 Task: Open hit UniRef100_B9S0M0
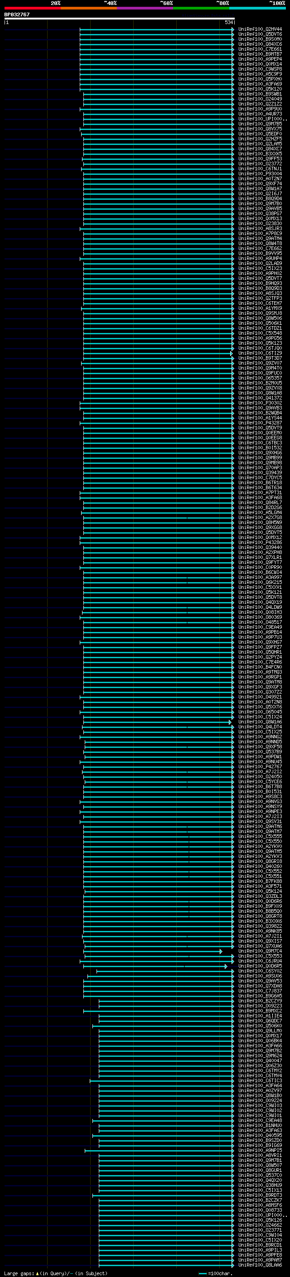point(260,39)
